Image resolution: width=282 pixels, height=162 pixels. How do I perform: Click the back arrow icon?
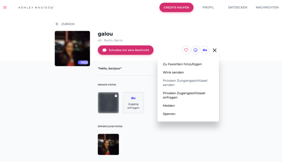click(57, 24)
